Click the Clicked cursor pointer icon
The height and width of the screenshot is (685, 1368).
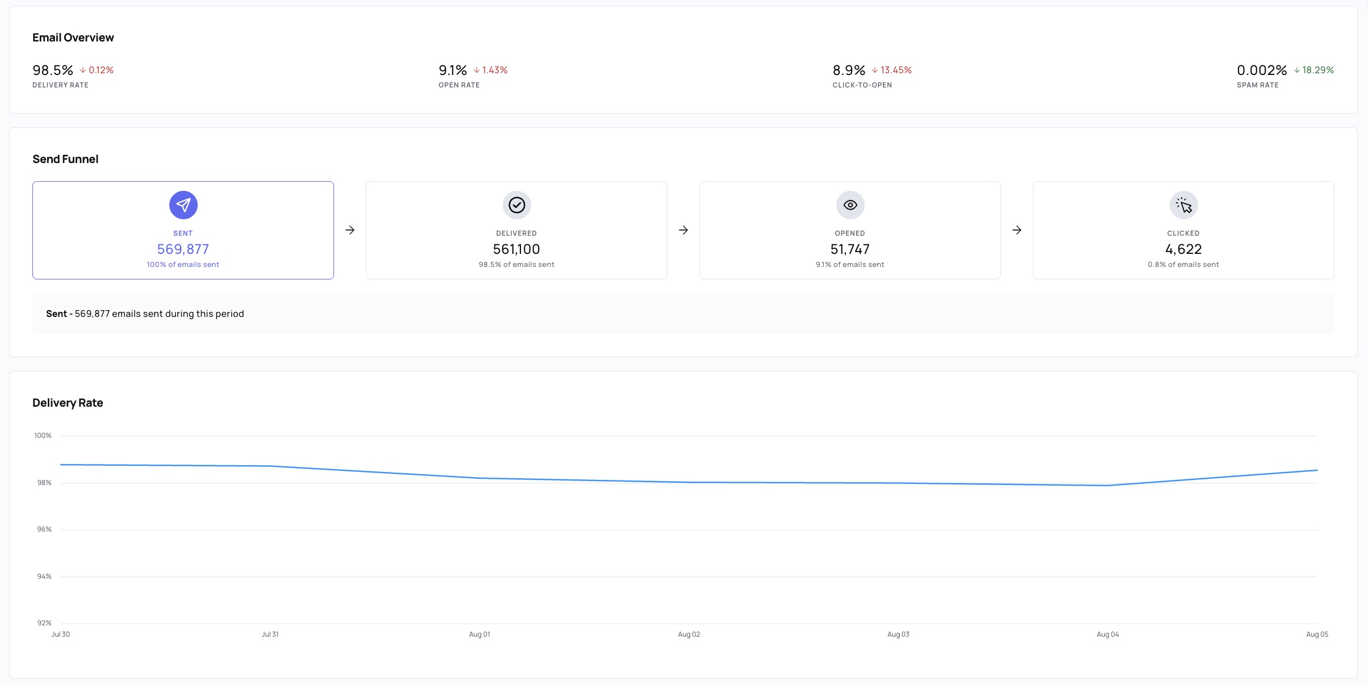pyautogui.click(x=1183, y=205)
